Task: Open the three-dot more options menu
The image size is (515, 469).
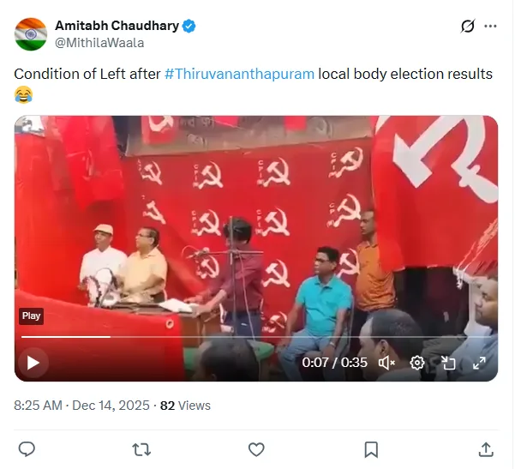Action: tap(490, 26)
